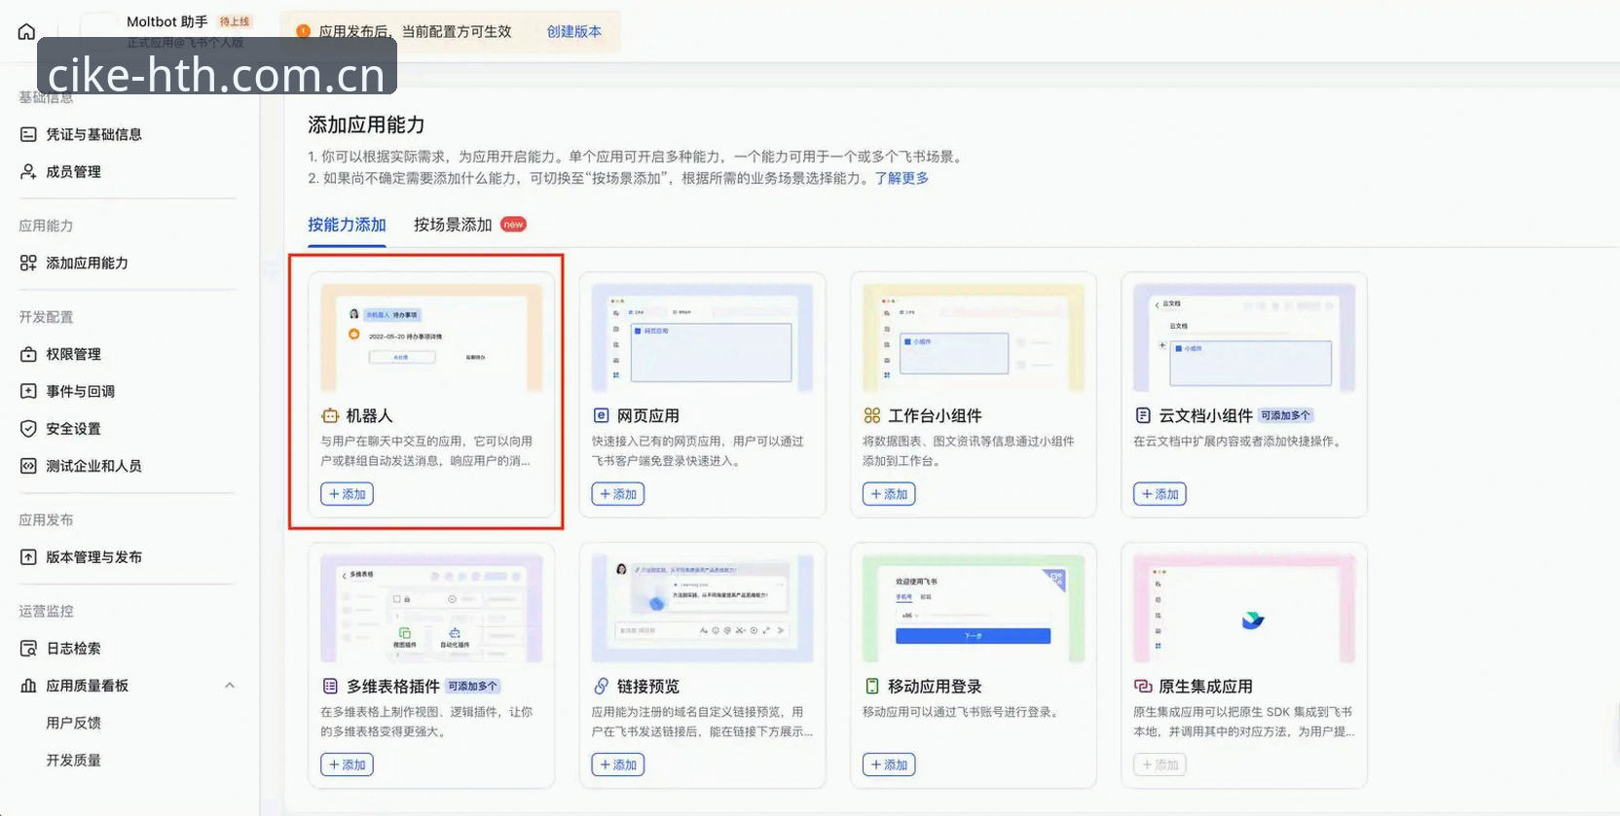The image size is (1620, 816).
Task: Add the 多维表格插件 capability
Action: click(347, 764)
